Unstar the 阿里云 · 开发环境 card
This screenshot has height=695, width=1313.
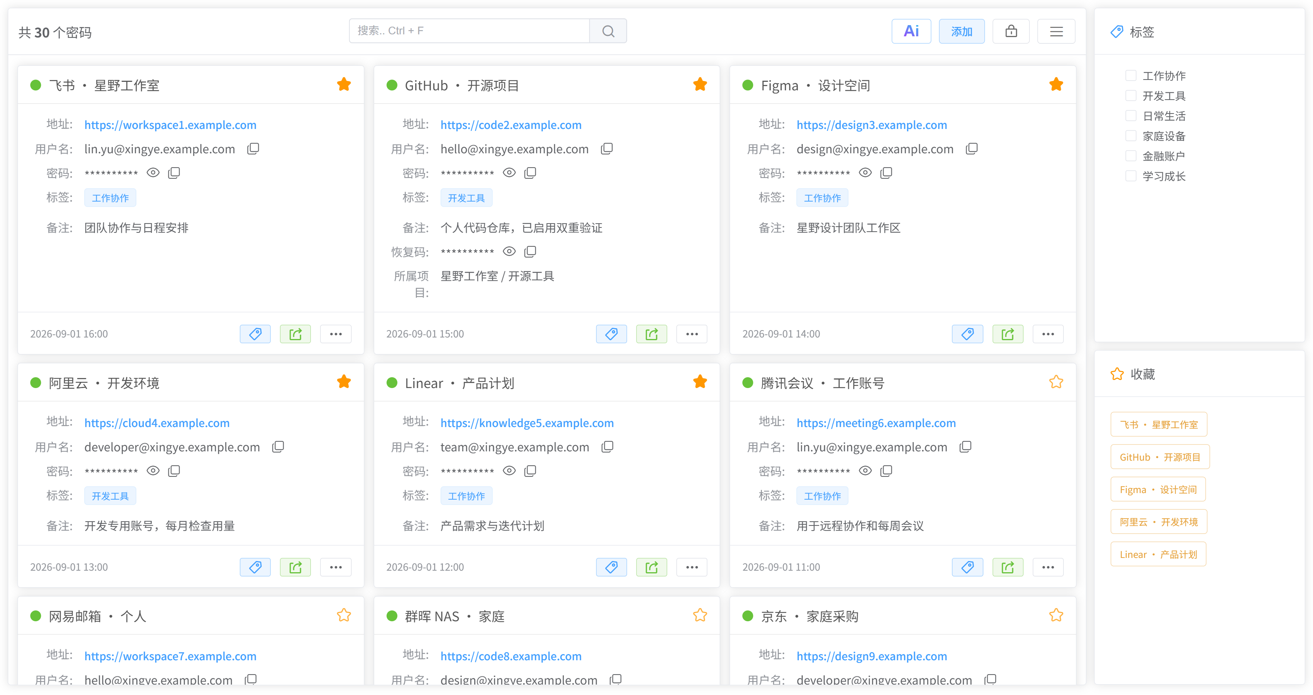coord(344,382)
